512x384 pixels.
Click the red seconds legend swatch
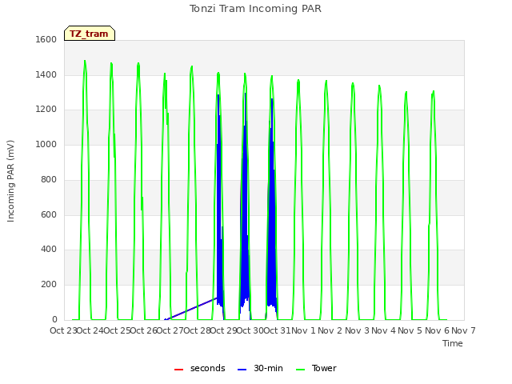click(179, 370)
